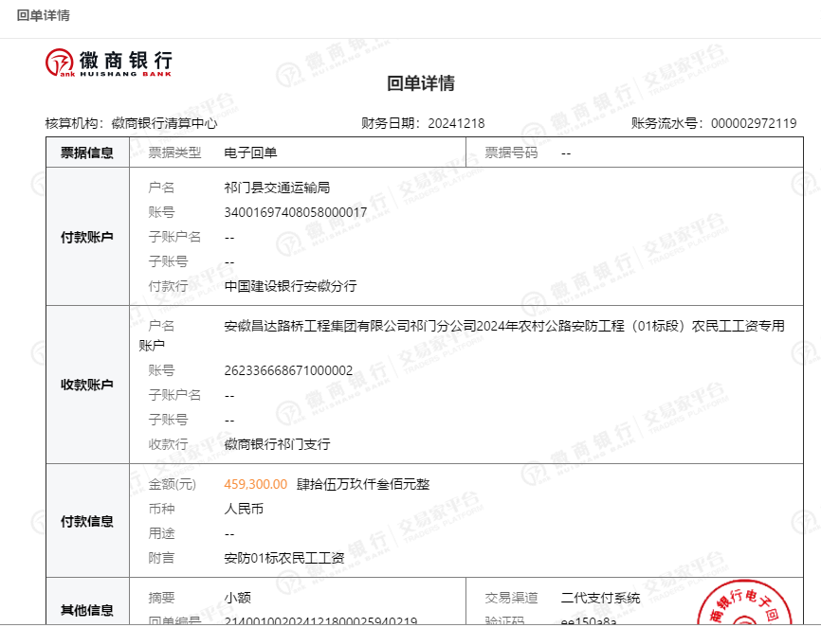Click the 回单详情 title in the top bar
The height and width of the screenshot is (628, 821).
pyautogui.click(x=44, y=16)
